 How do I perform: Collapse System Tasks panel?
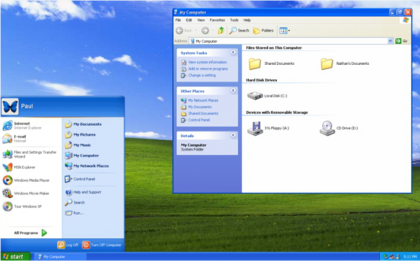(x=233, y=52)
